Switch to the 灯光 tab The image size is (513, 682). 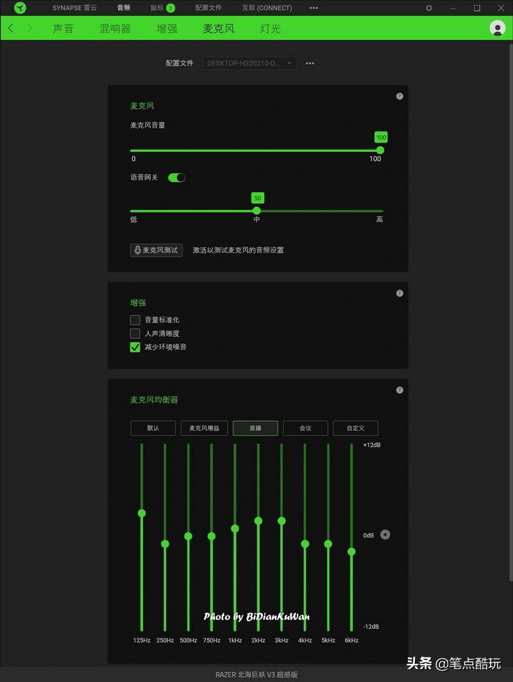click(269, 28)
